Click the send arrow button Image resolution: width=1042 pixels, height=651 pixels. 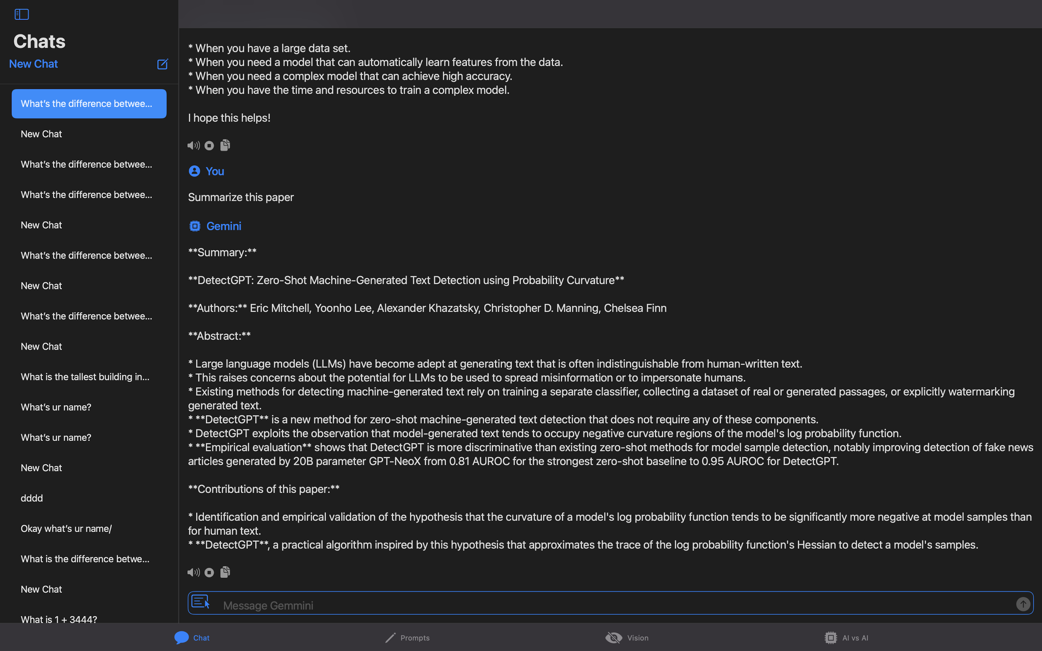[1023, 604]
